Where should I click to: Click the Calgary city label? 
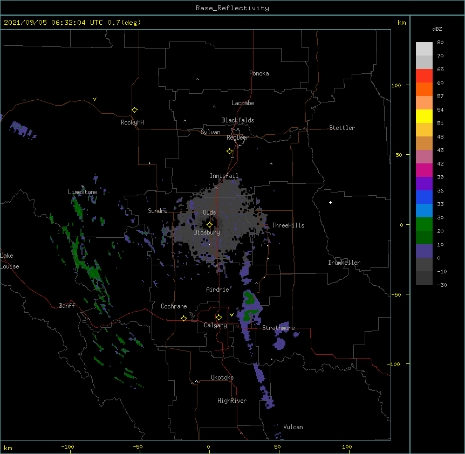tap(216, 325)
